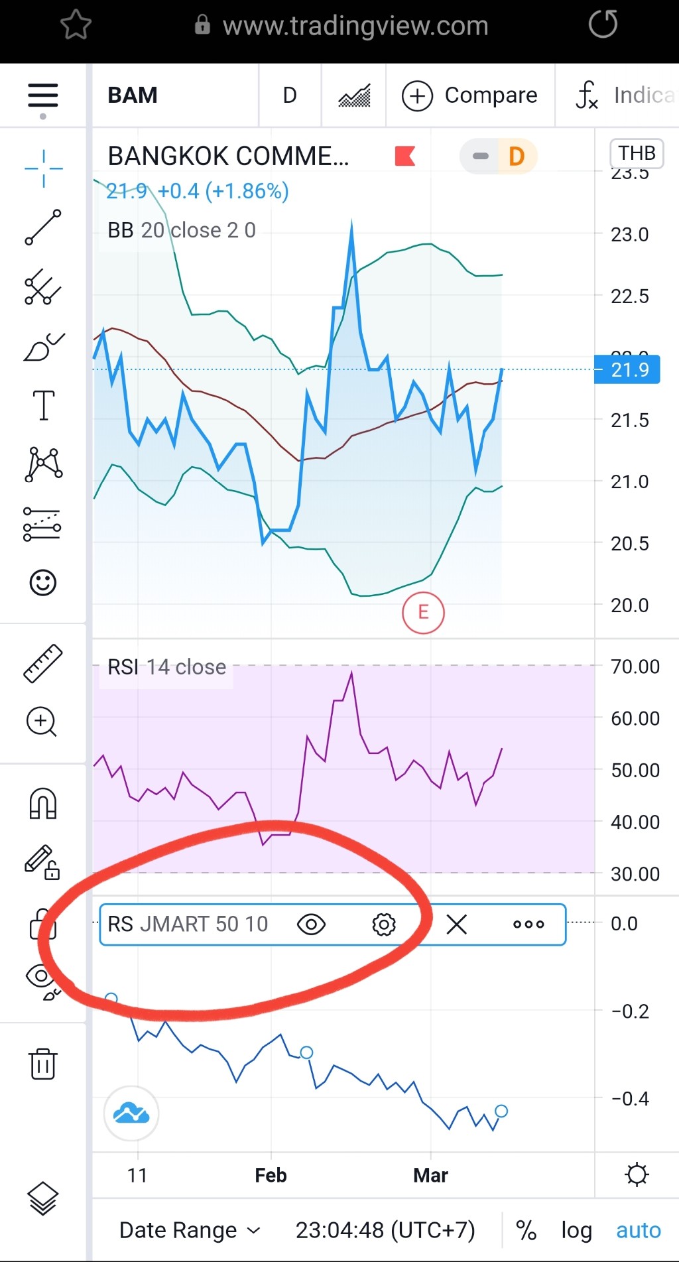Bookmark page with star icon
The image size is (679, 1262).
(76, 26)
